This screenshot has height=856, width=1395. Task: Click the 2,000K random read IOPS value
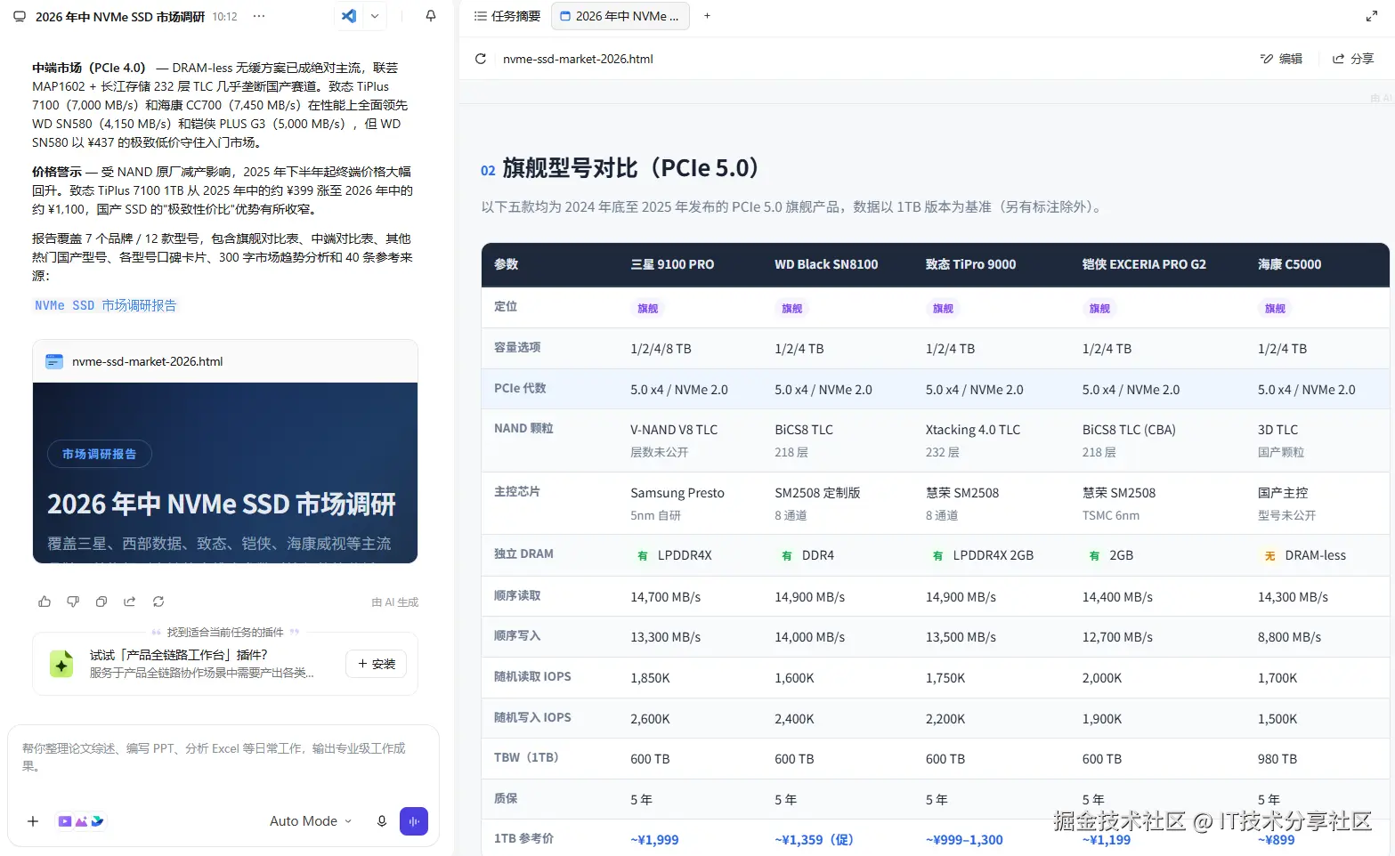[x=1102, y=678]
